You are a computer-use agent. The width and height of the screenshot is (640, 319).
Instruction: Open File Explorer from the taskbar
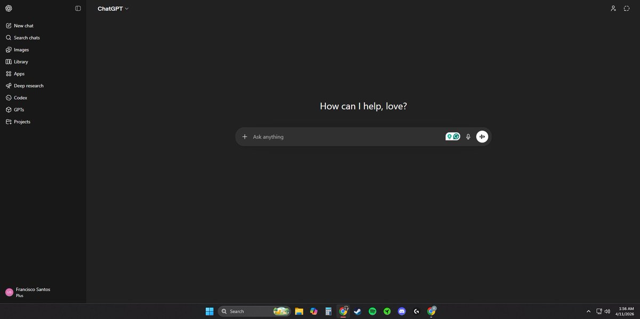click(x=299, y=312)
